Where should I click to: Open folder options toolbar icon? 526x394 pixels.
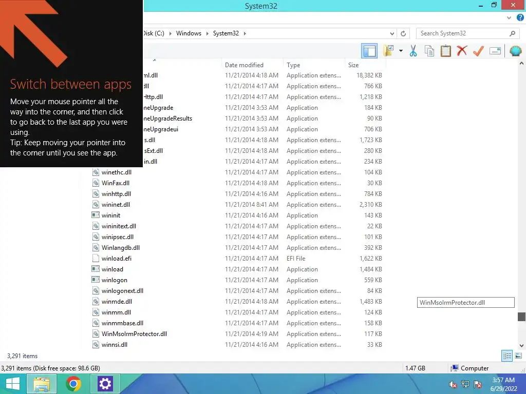(388, 51)
